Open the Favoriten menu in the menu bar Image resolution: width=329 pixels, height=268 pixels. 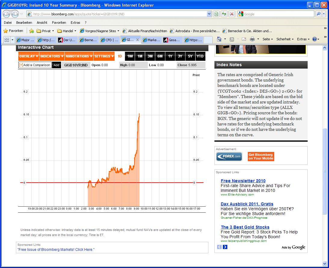coord(59,23)
